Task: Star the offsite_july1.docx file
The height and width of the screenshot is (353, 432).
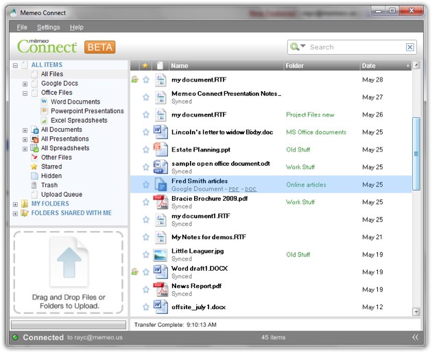Action: click(146, 307)
